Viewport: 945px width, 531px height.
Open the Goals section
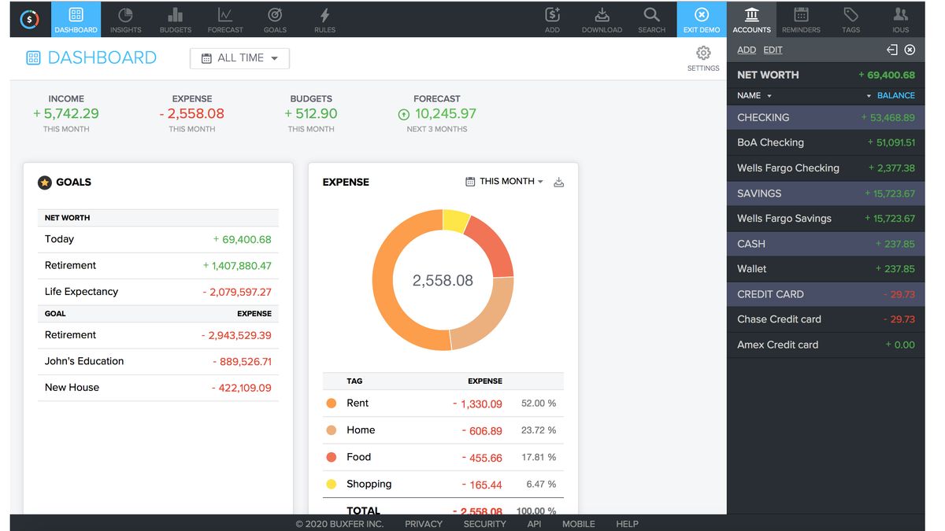coord(275,19)
